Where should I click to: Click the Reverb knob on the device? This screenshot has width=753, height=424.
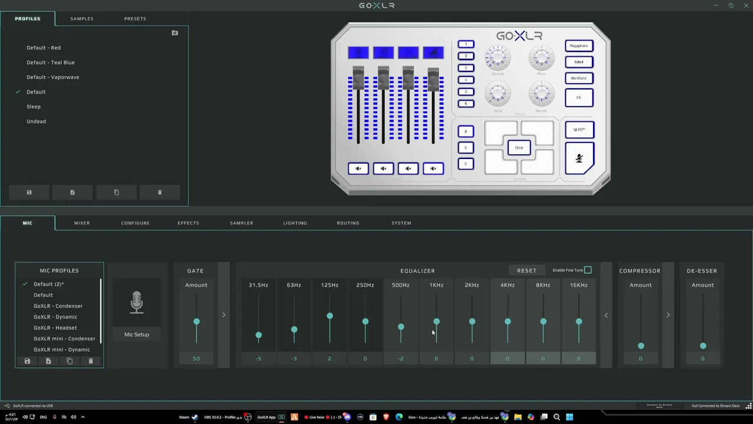(x=498, y=58)
